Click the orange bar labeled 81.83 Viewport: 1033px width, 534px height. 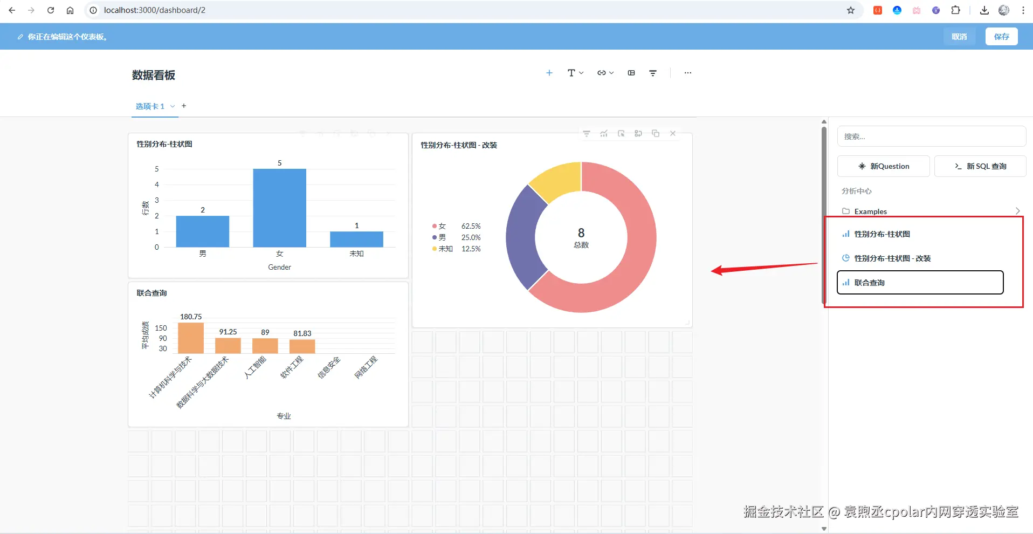pos(302,347)
